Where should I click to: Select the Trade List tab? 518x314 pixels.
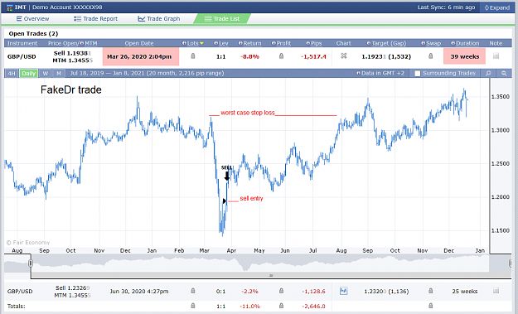221,19
